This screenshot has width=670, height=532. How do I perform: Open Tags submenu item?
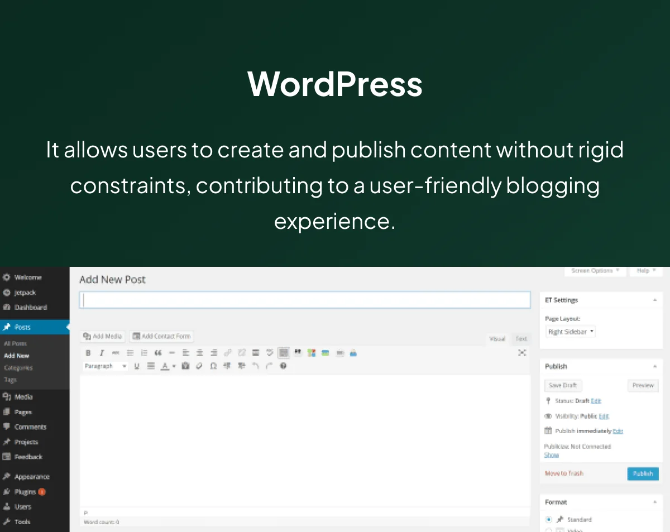click(x=10, y=380)
